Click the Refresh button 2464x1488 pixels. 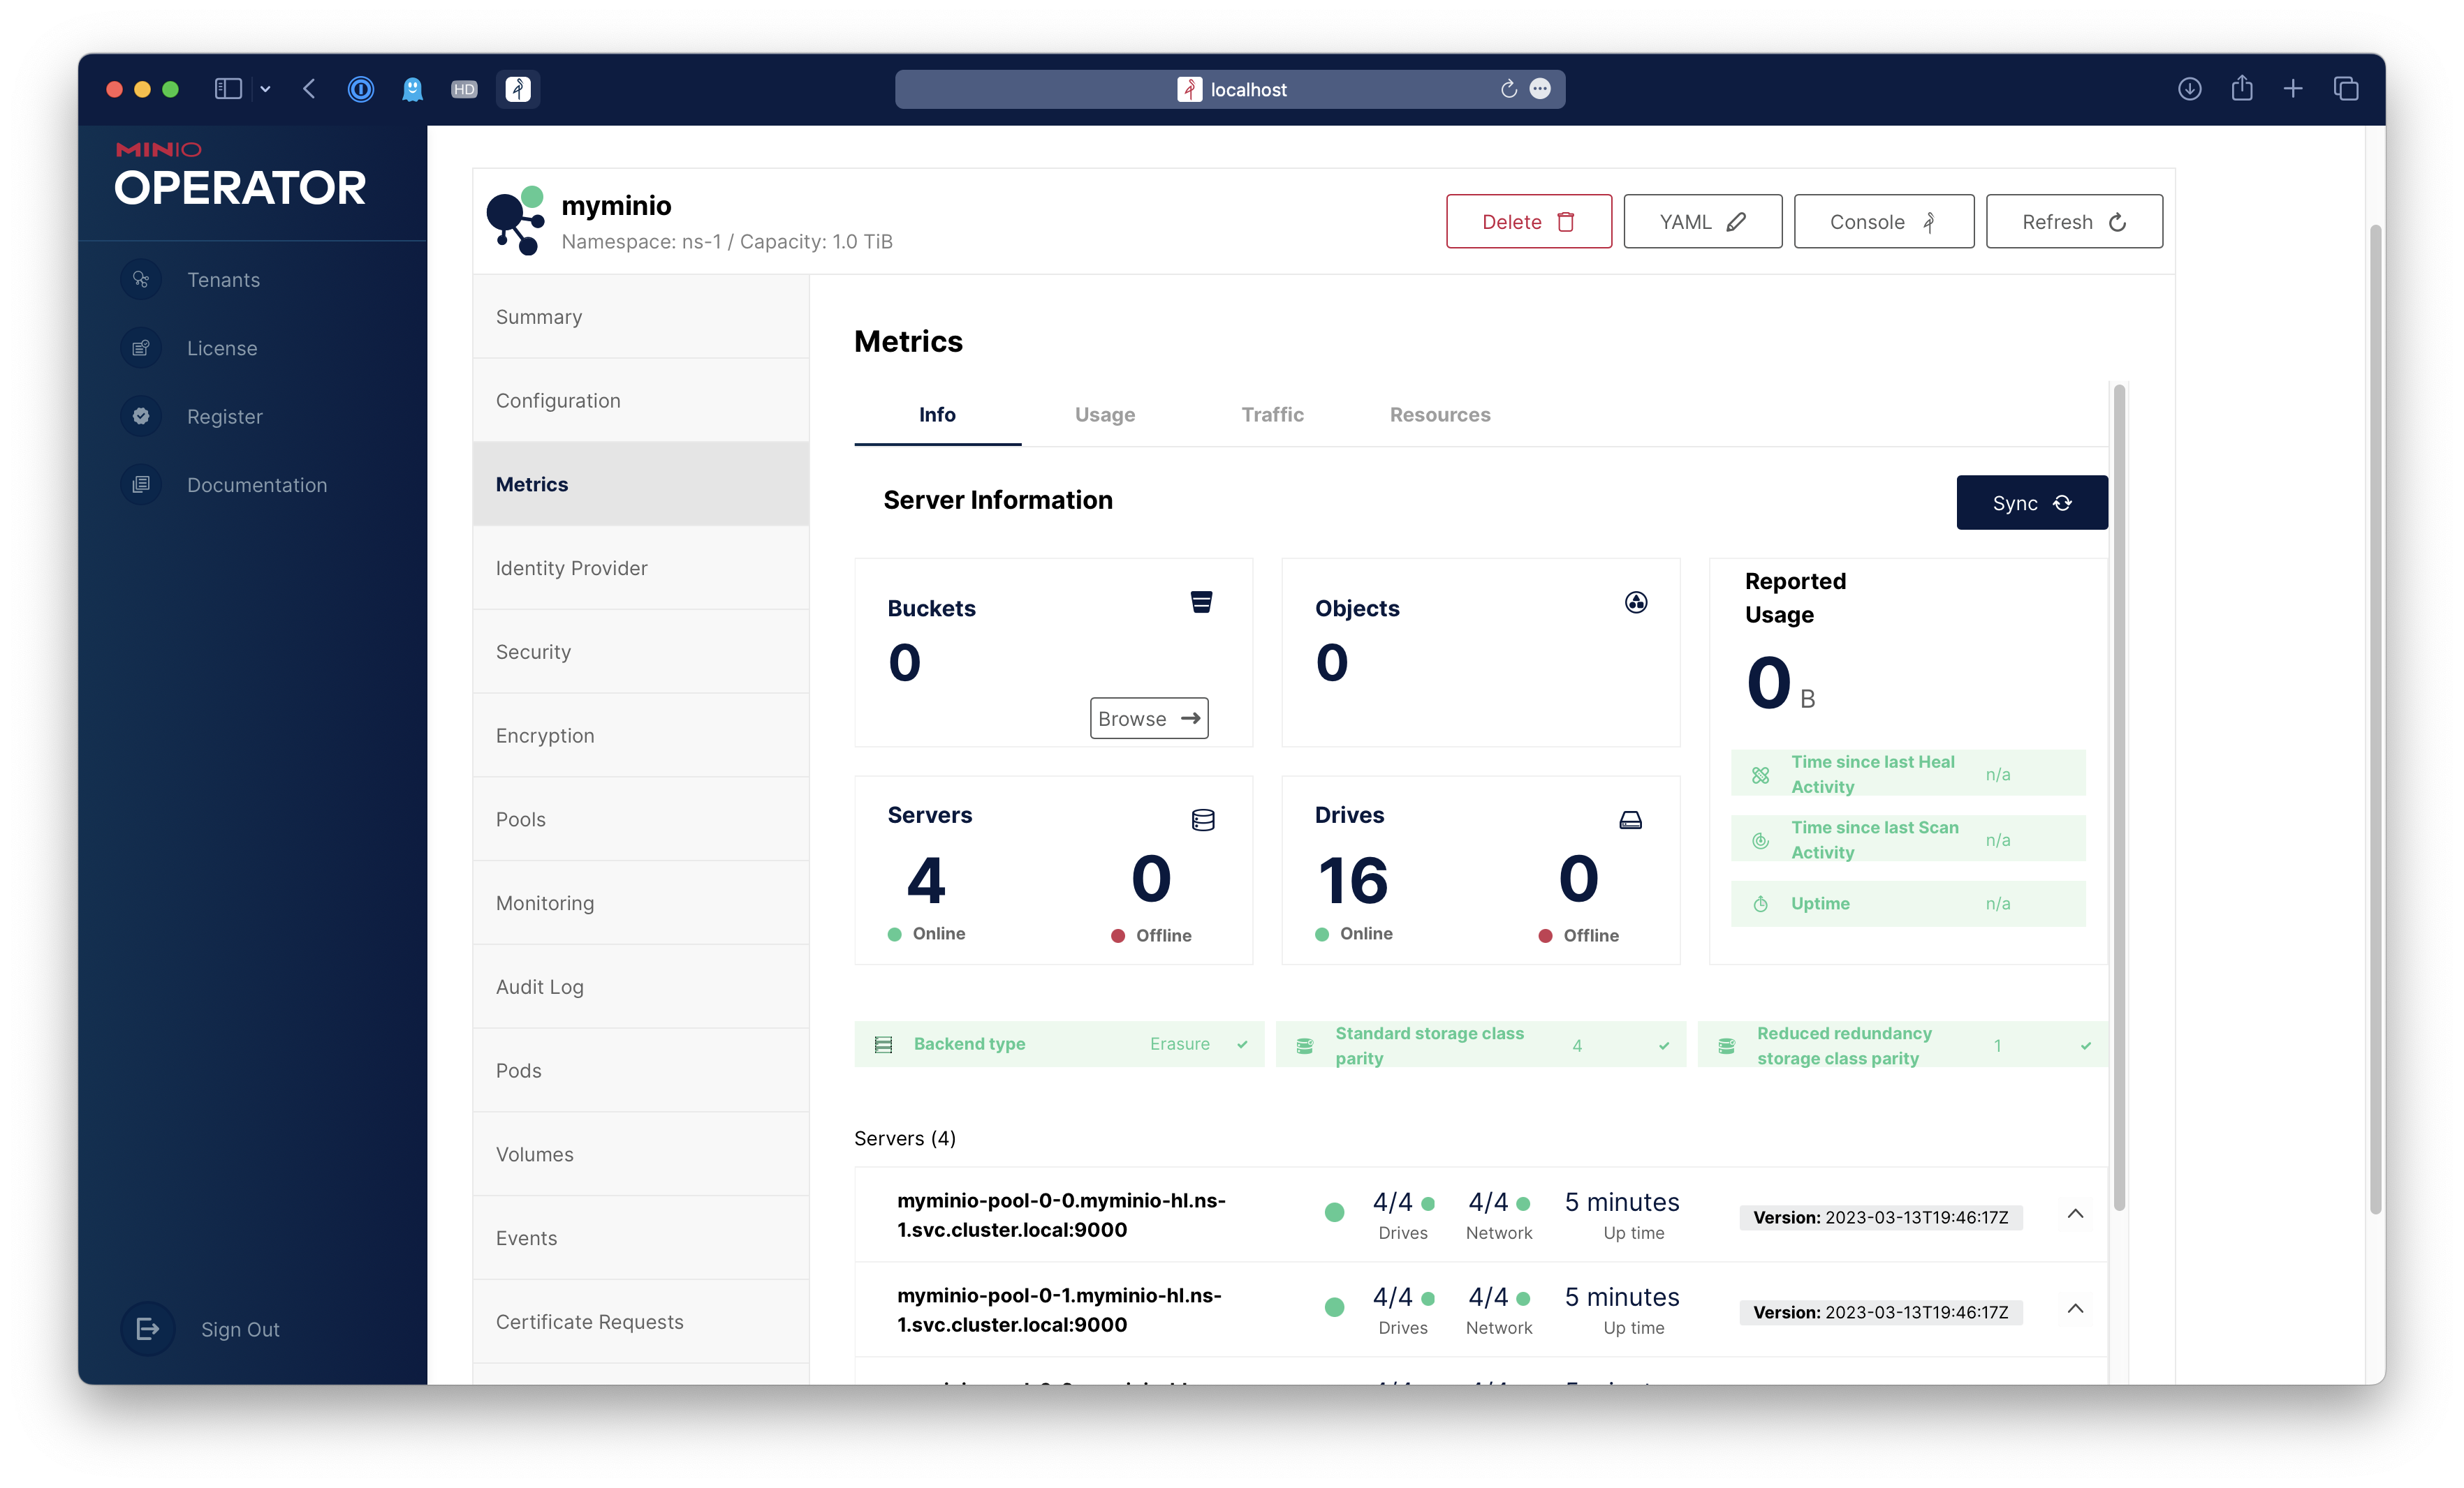[2074, 222]
